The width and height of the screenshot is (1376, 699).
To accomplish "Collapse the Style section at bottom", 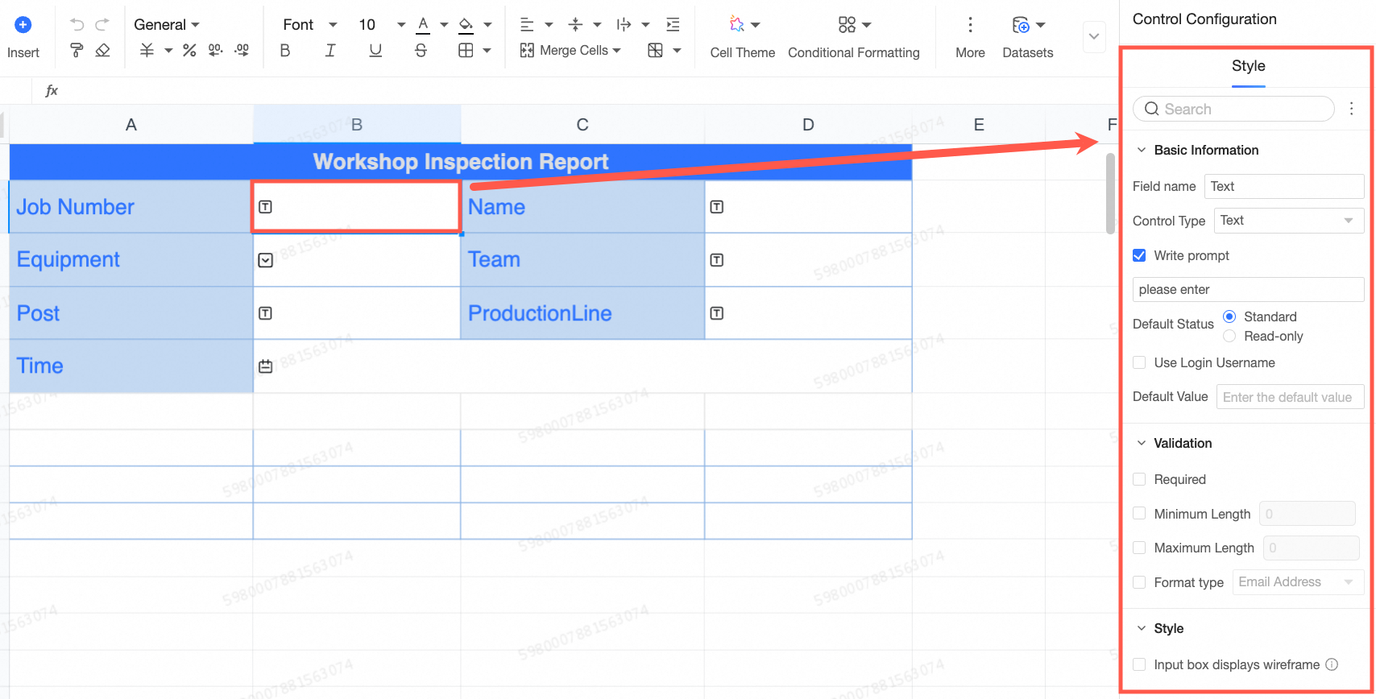I will tap(1142, 628).
